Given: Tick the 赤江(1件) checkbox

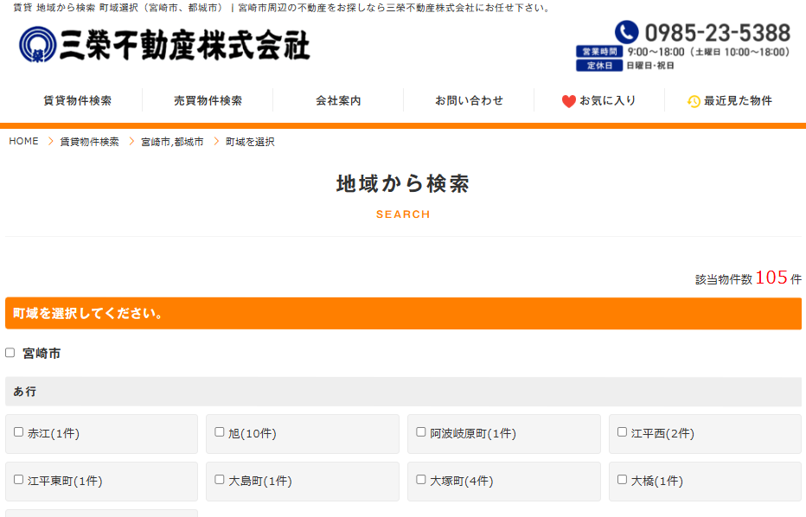Looking at the screenshot, I should click(19, 432).
